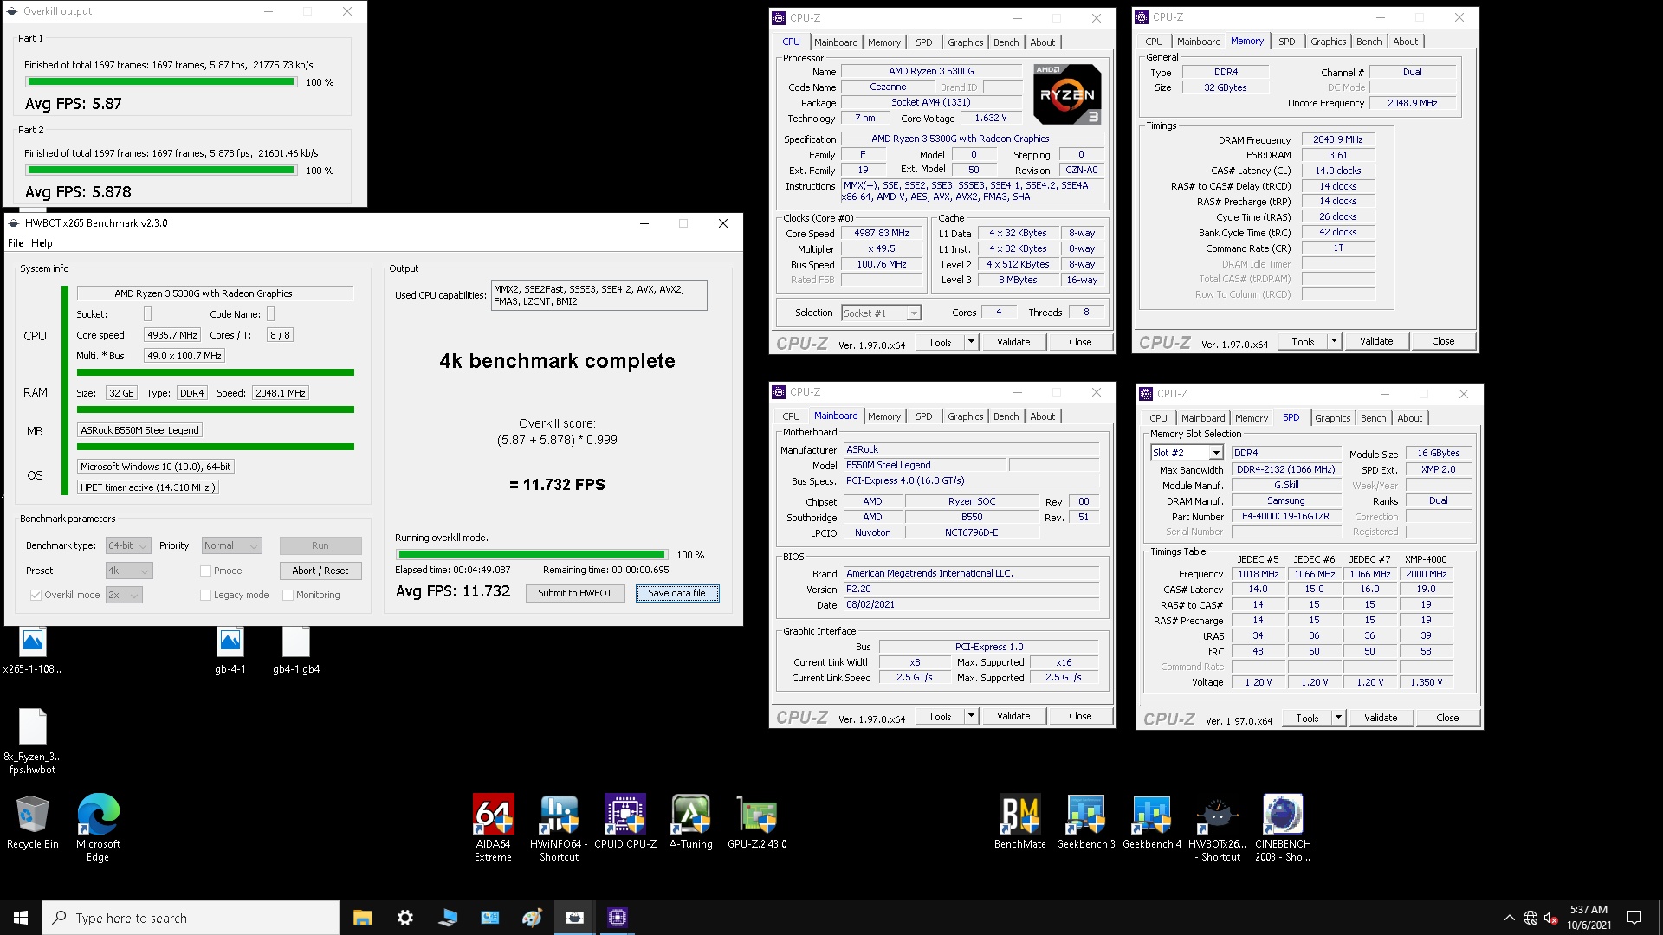Click taskbar search box
This screenshot has width=1663, height=935.
tap(191, 918)
